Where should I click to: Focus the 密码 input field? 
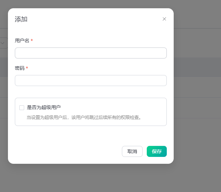pyautogui.click(x=91, y=81)
